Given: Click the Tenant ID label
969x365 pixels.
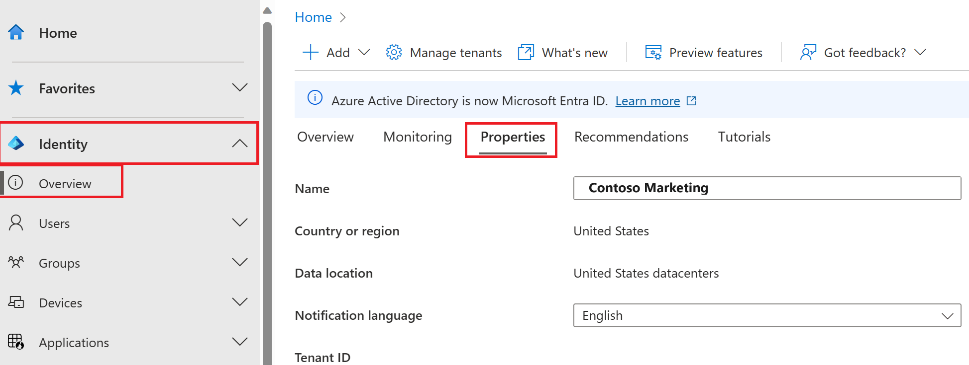Looking at the screenshot, I should 323,358.
